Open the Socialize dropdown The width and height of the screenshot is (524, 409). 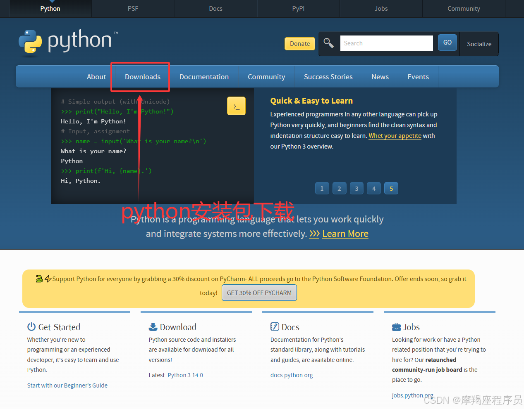click(x=479, y=44)
